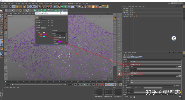Click the Apply button in coordinates
This screenshot has width=185, height=100.
coord(117,97)
